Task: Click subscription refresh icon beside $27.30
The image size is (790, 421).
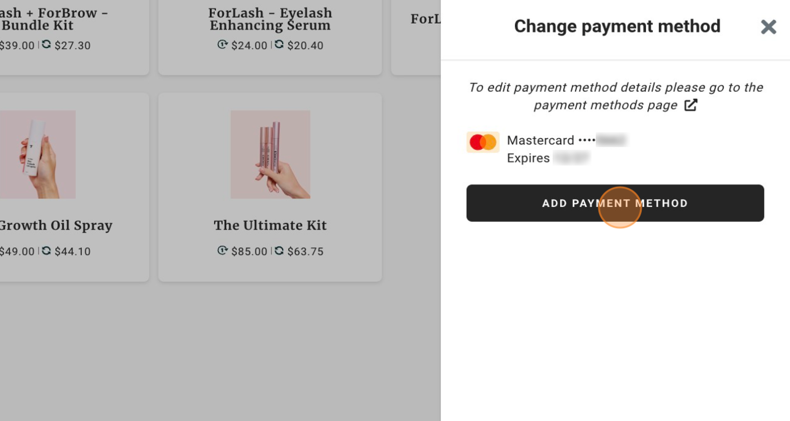Action: coord(46,44)
